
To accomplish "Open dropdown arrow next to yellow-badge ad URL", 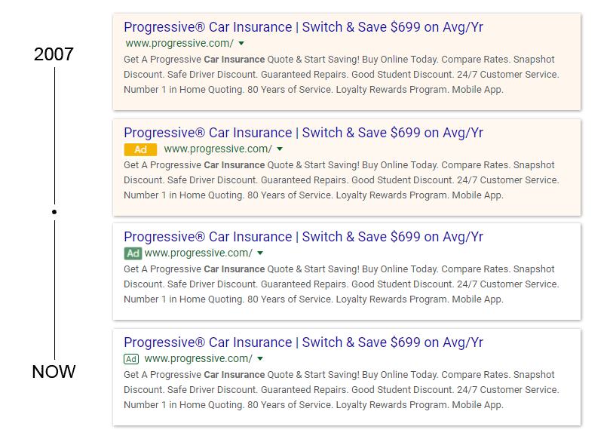I will 280,149.
